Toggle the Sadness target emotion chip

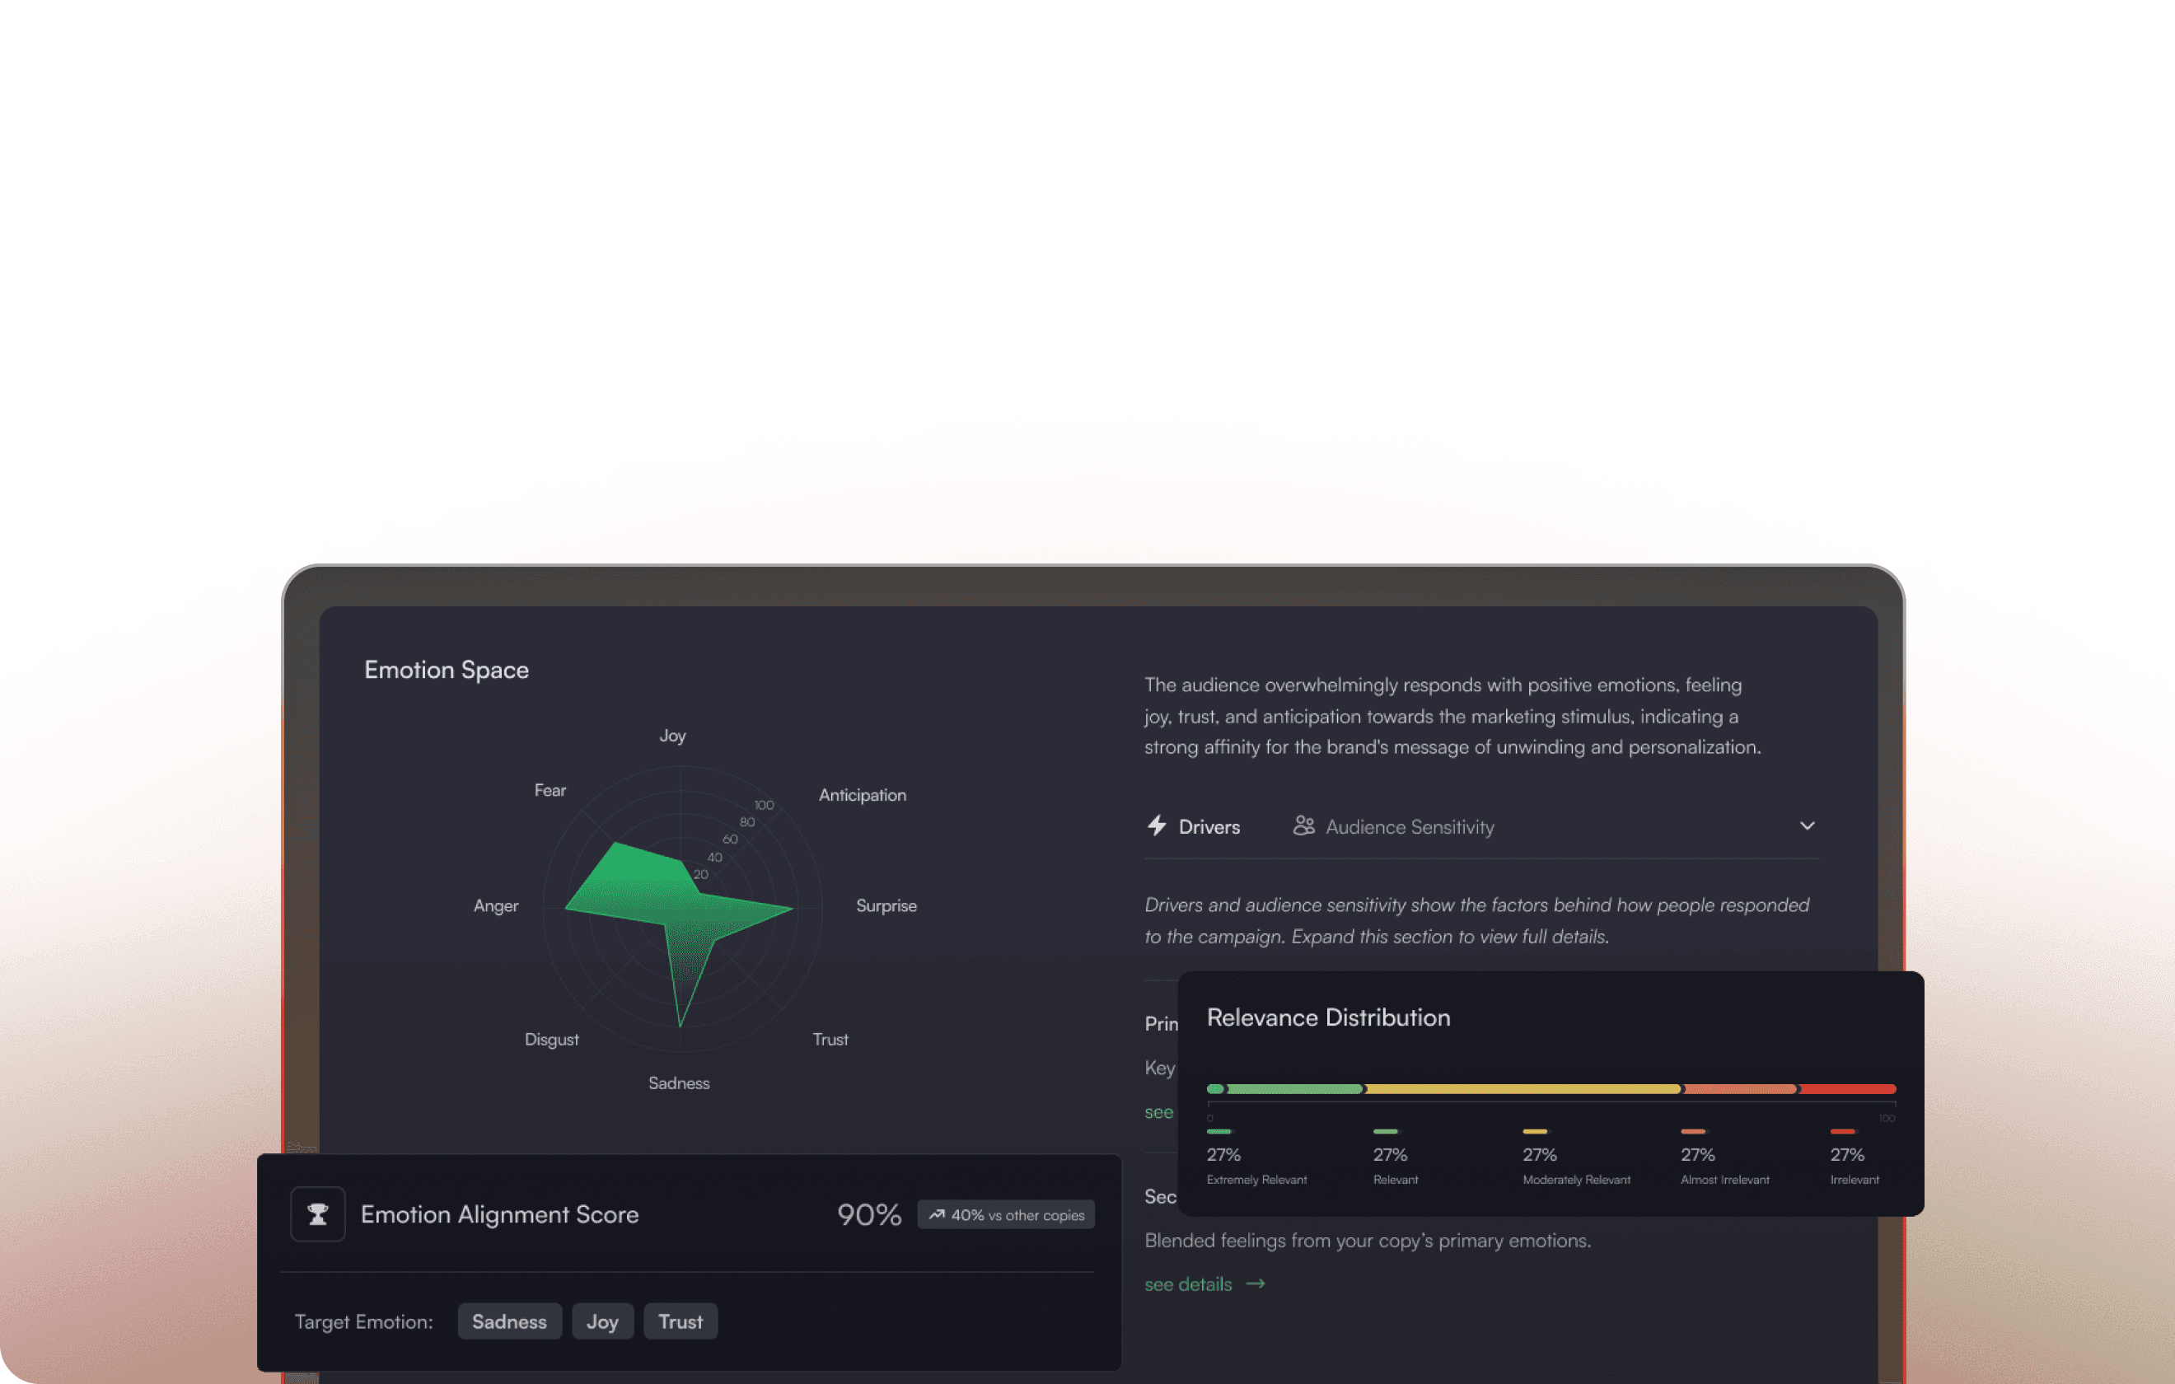point(508,1321)
